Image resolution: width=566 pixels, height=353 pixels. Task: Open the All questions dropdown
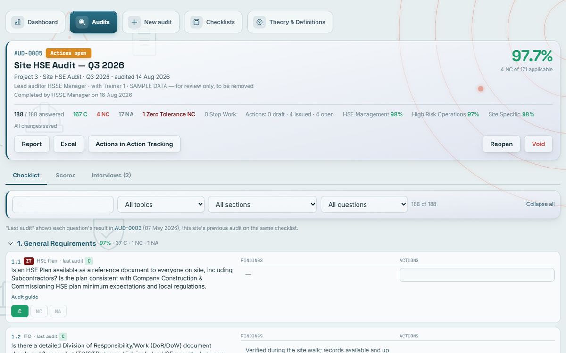(x=364, y=204)
